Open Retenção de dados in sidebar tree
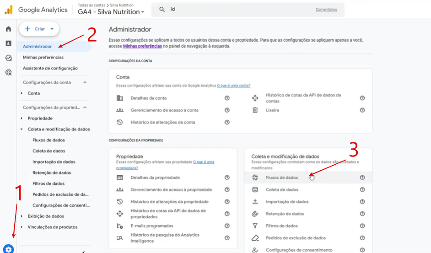The image size is (431, 253). pos(52,173)
